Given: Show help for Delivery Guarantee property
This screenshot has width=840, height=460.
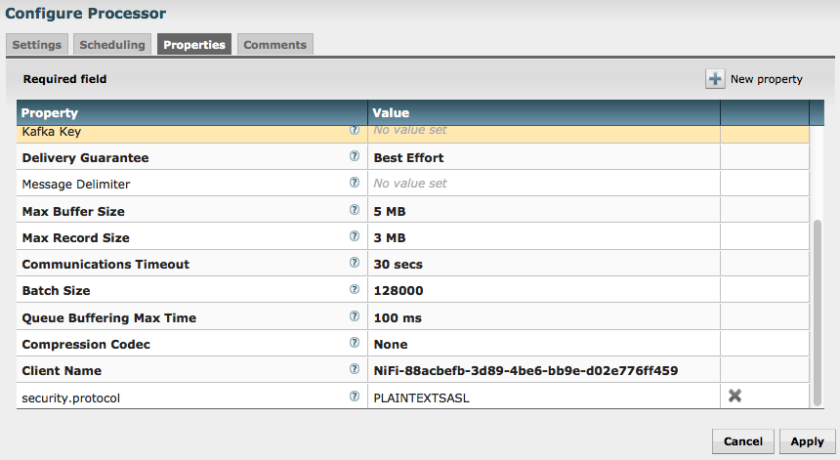Looking at the screenshot, I should (355, 156).
